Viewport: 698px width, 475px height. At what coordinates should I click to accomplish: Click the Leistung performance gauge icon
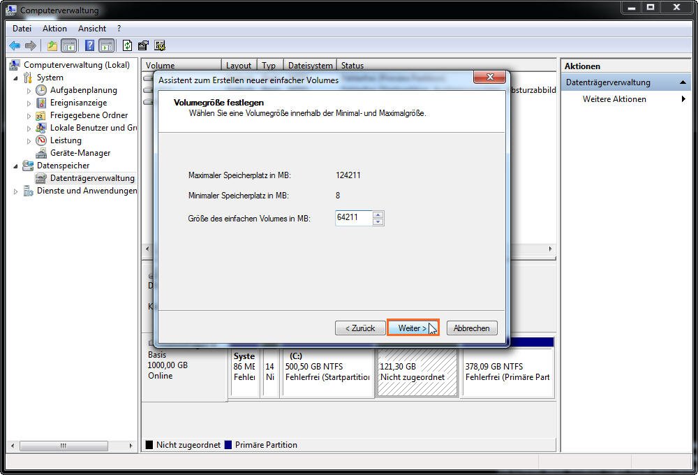click(41, 140)
